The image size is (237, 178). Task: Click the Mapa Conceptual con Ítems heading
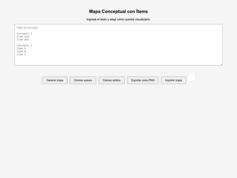click(118, 11)
